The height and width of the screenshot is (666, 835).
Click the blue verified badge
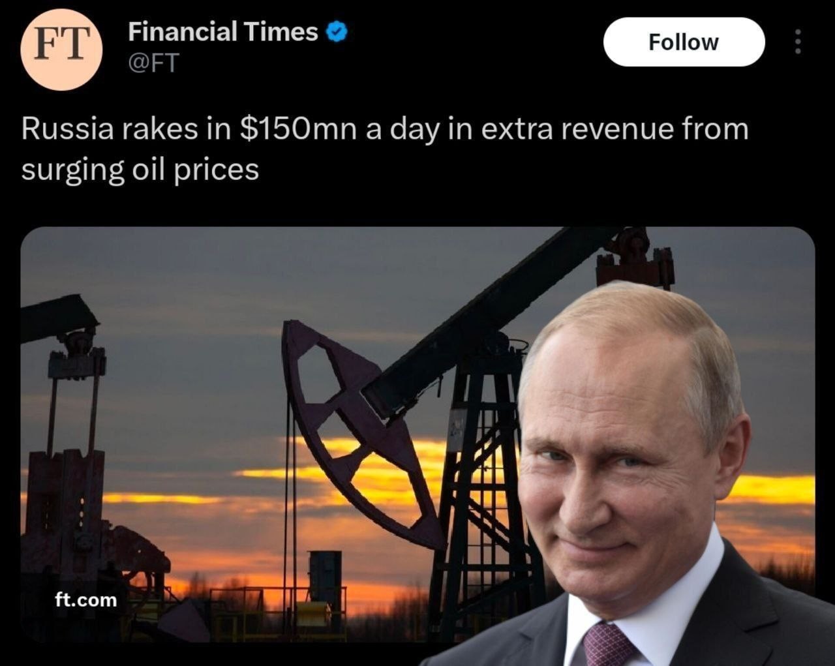point(336,31)
